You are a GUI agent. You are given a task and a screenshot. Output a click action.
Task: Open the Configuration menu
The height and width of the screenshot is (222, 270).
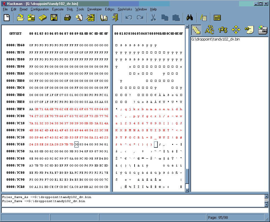pyautogui.click(x=40, y=9)
